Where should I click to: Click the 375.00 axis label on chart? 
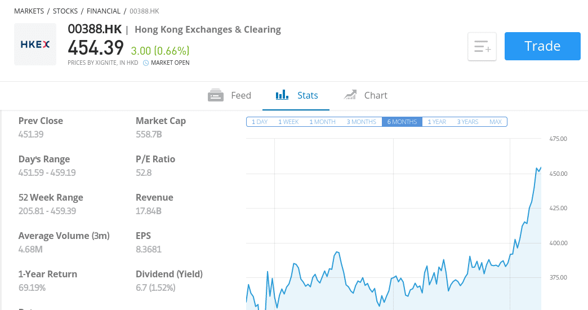click(x=558, y=278)
